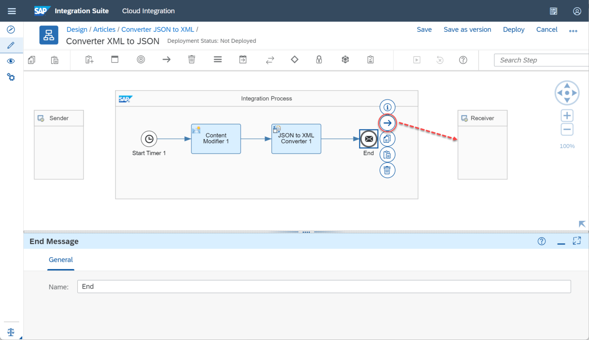This screenshot has height=340, width=589.
Task: Open the Process window icon in toolbar
Action: [115, 59]
